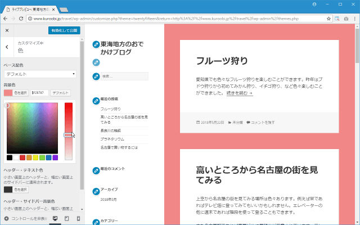Edit site title via pencil shortcut

click(x=96, y=44)
